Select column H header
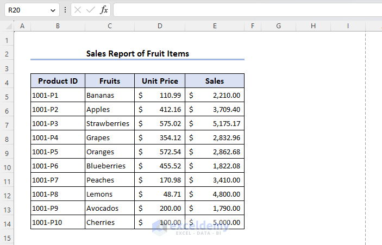This screenshot has width=382, height=245. click(x=313, y=26)
